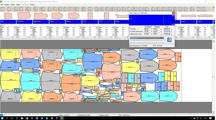Select the Back pattern piece thumbnail
Screen dimensions: 216x120
coord(8,16)
